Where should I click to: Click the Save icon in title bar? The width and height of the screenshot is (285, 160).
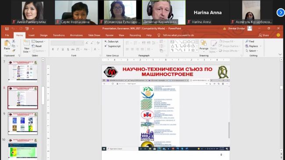point(7,28)
